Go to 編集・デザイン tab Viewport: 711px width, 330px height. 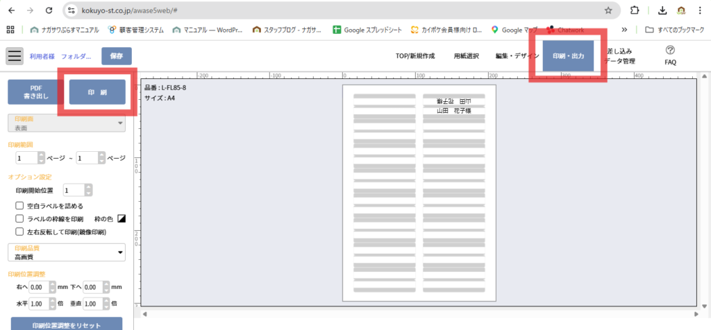[517, 56]
